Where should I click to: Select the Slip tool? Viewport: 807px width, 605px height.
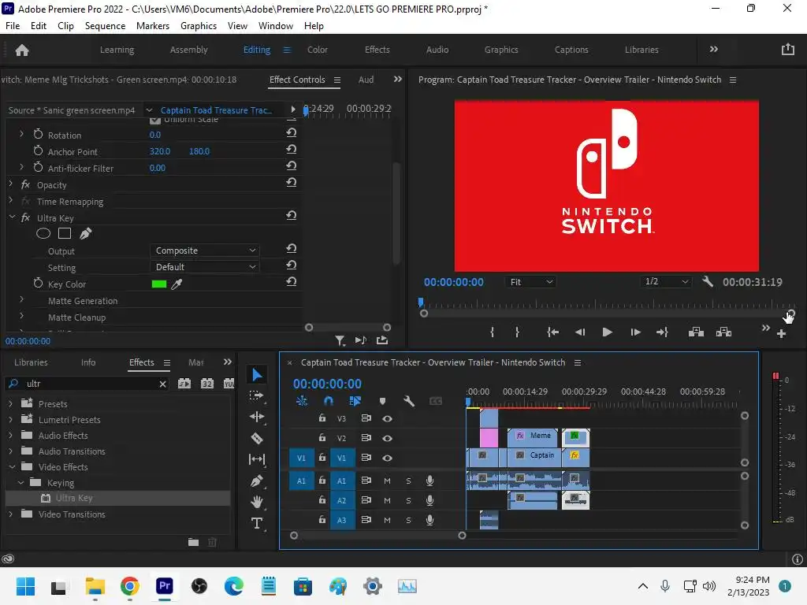click(x=257, y=459)
